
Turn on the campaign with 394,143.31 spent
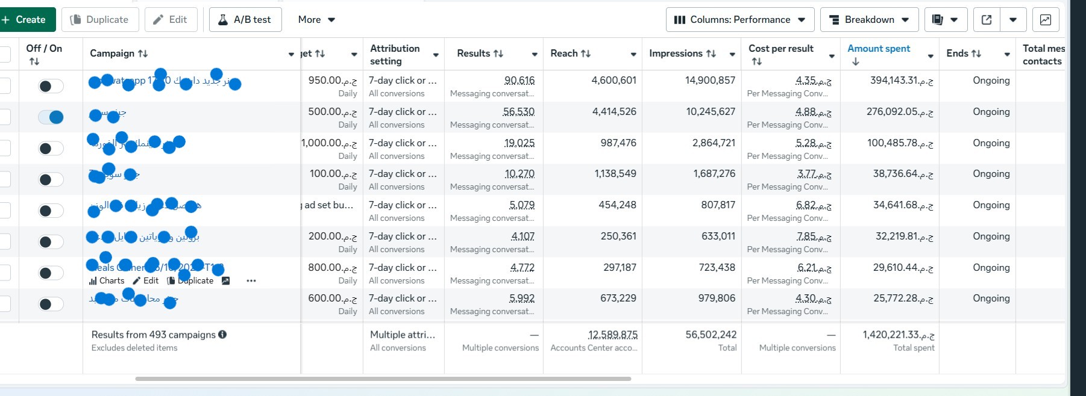(x=51, y=86)
